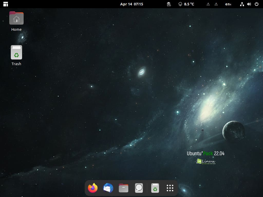Image resolution: width=263 pixels, height=197 pixels.
Task: Open the date and time calendar menu
Action: point(131,4)
